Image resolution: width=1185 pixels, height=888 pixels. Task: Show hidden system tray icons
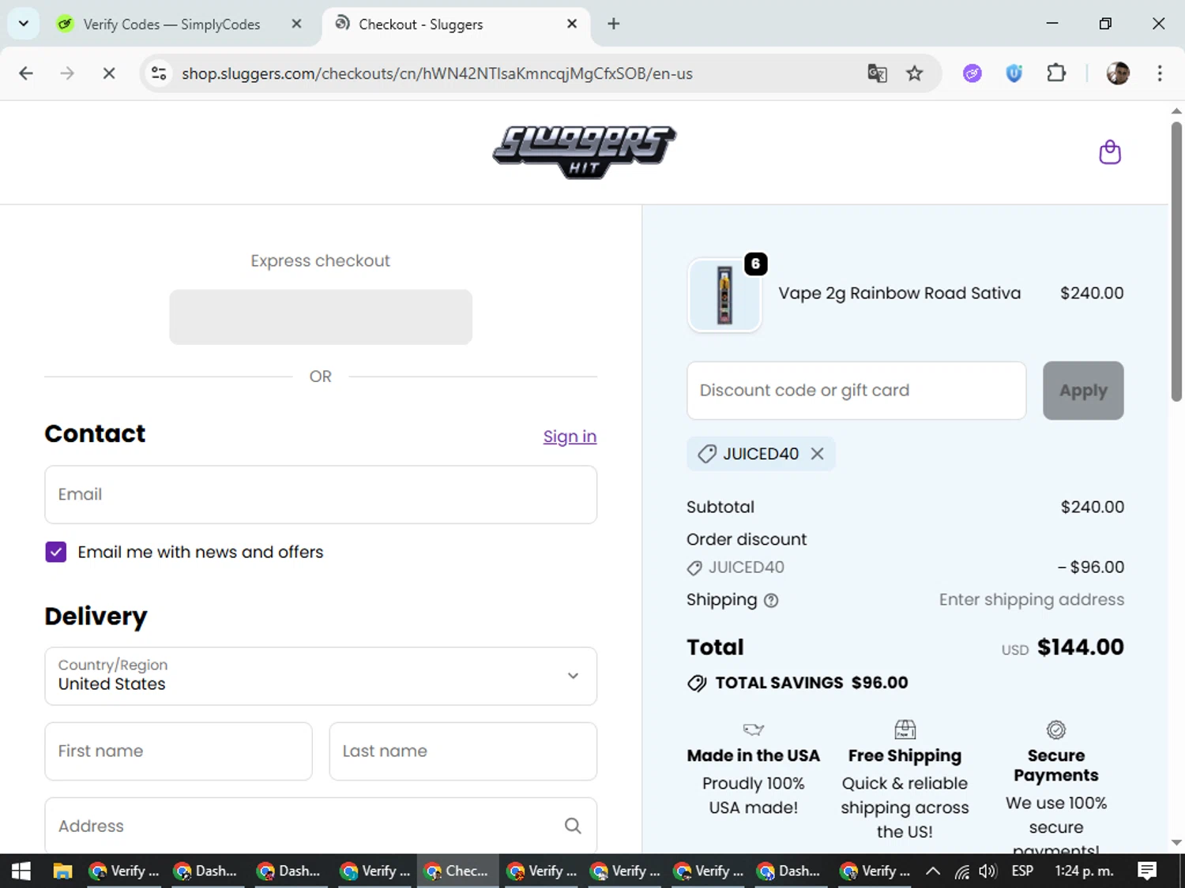coord(933,871)
